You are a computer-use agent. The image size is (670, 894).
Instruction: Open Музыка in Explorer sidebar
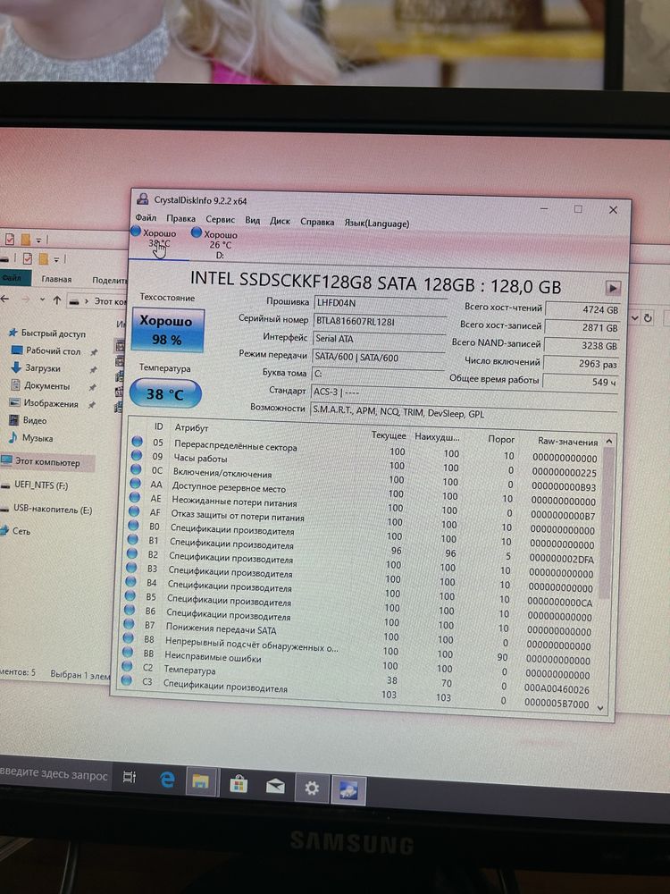pos(30,438)
